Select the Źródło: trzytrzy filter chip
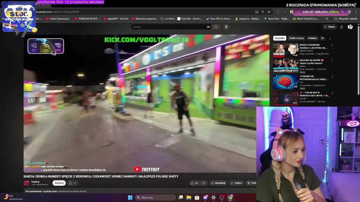This screenshot has height=202, width=360. pos(296,38)
